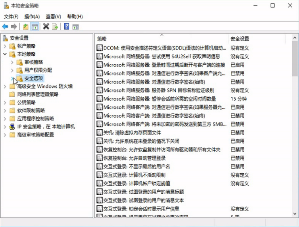Open the 帮助(H) menu
This screenshot has width=299, height=227.
coord(75,16)
